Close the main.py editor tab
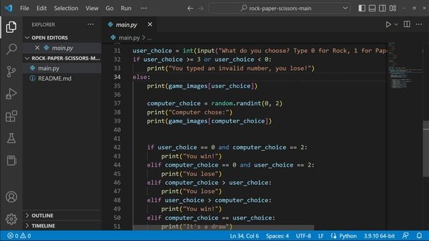 [x=150, y=24]
